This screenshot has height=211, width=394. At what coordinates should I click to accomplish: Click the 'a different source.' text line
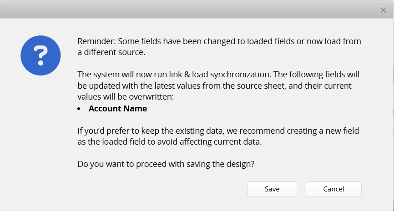111,52
